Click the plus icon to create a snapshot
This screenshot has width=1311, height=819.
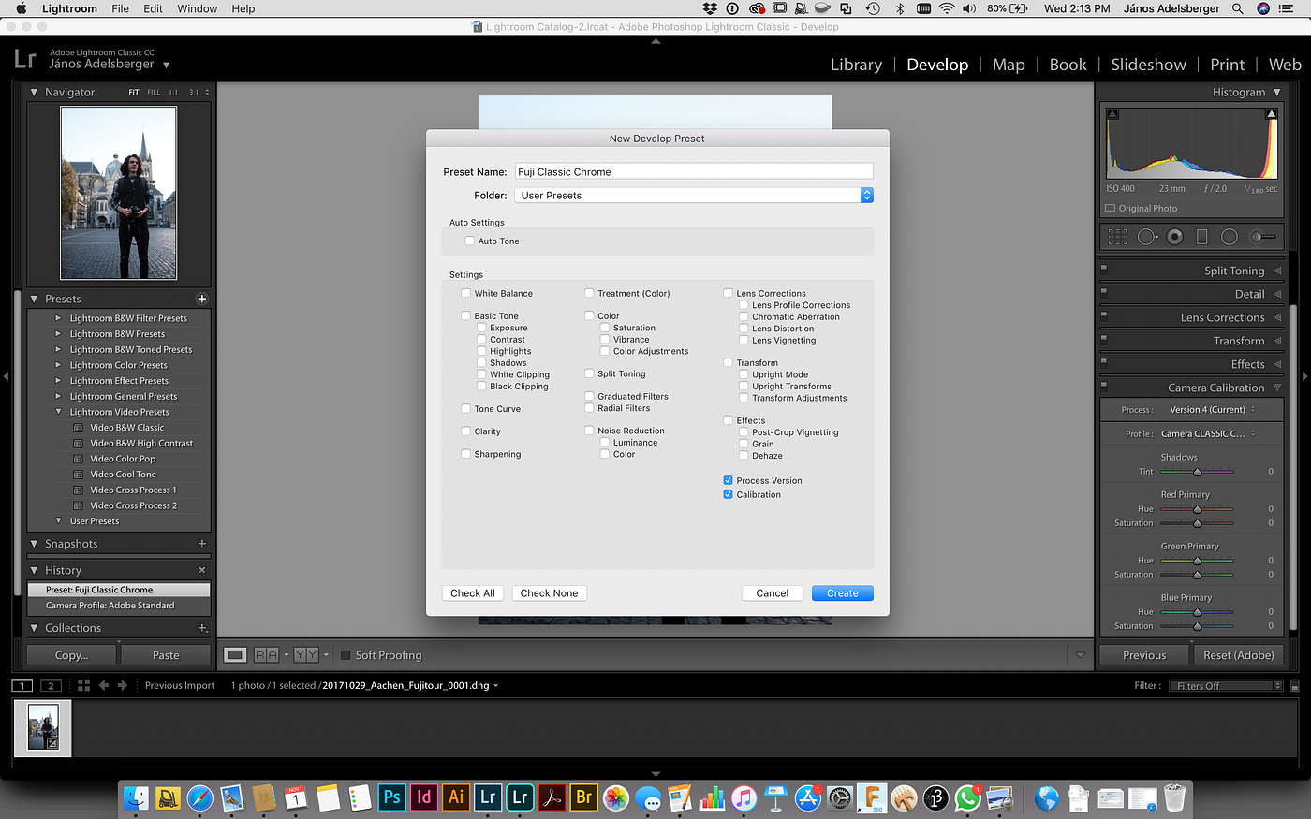click(201, 543)
